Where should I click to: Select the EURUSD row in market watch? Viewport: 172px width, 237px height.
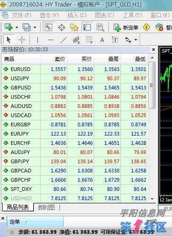(75, 69)
